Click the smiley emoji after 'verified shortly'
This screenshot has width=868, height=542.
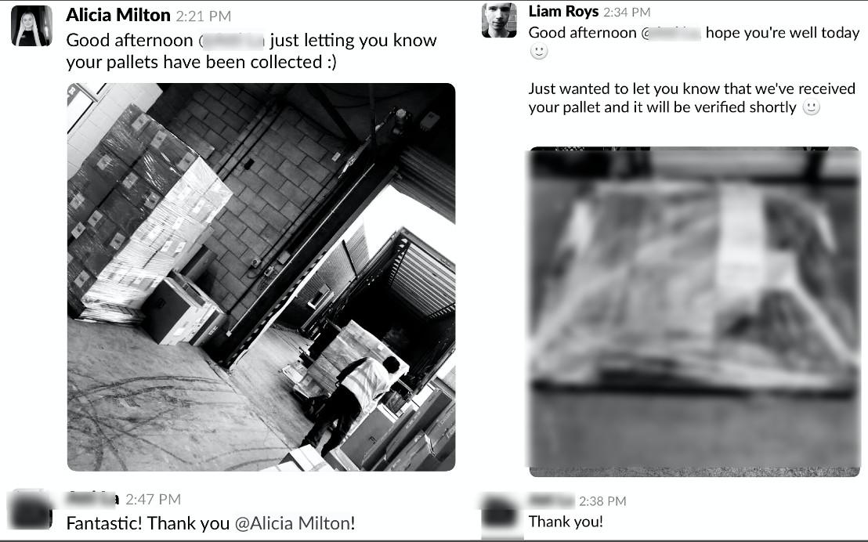click(x=811, y=107)
